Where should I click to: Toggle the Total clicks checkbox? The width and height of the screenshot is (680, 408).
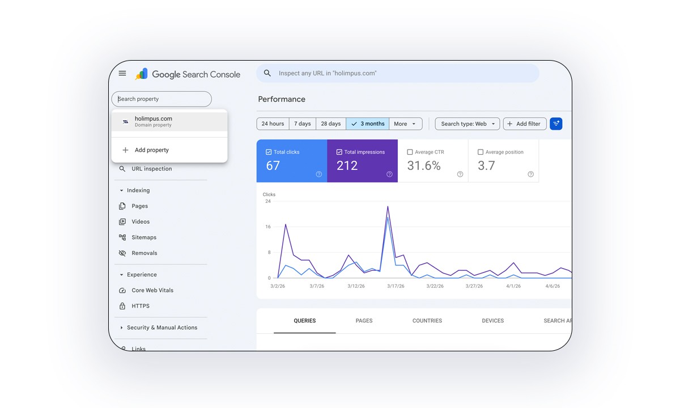269,152
